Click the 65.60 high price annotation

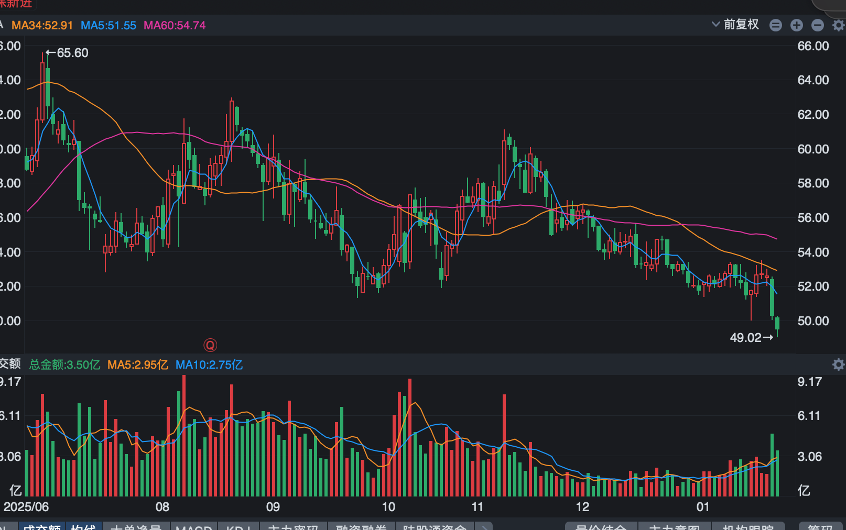coord(67,53)
